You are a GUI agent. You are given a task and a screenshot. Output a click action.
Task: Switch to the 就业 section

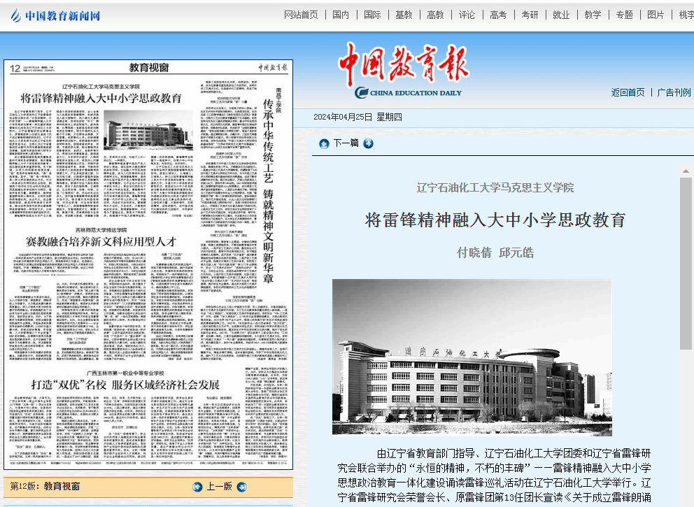(x=561, y=15)
